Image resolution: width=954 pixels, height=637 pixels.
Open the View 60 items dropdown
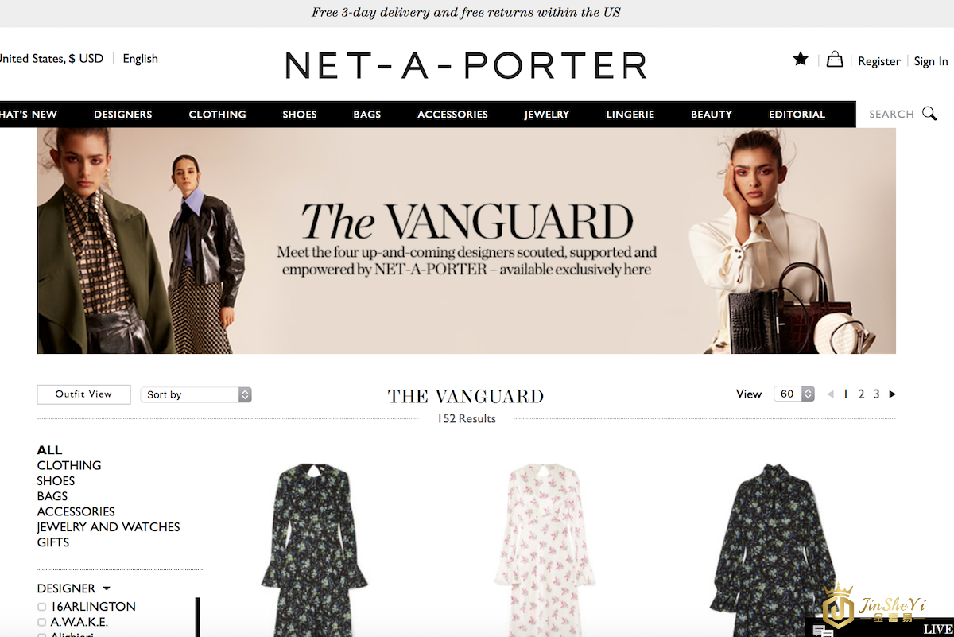pyautogui.click(x=794, y=394)
